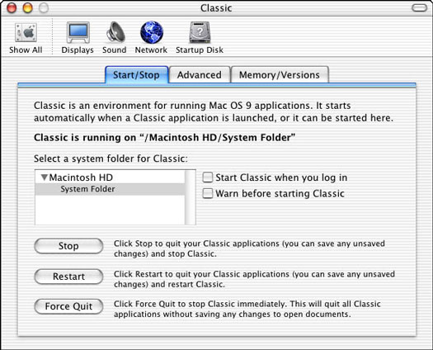Select the System Folder row
The width and height of the screenshot is (433, 350).
[x=110, y=189]
